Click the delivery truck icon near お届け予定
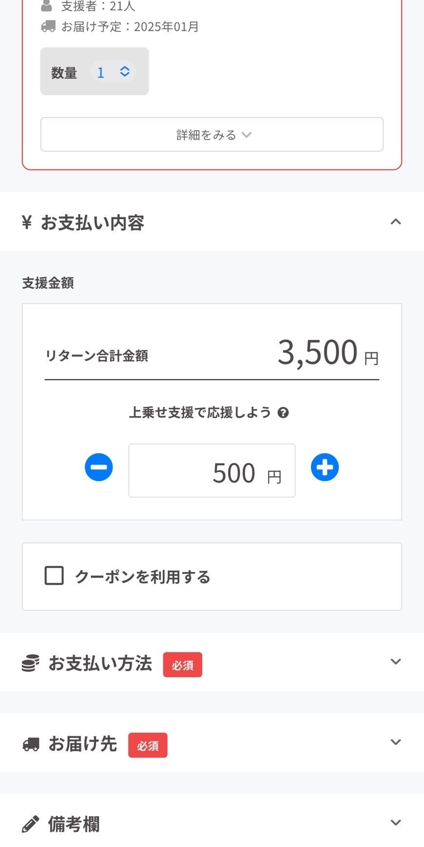 (x=48, y=26)
